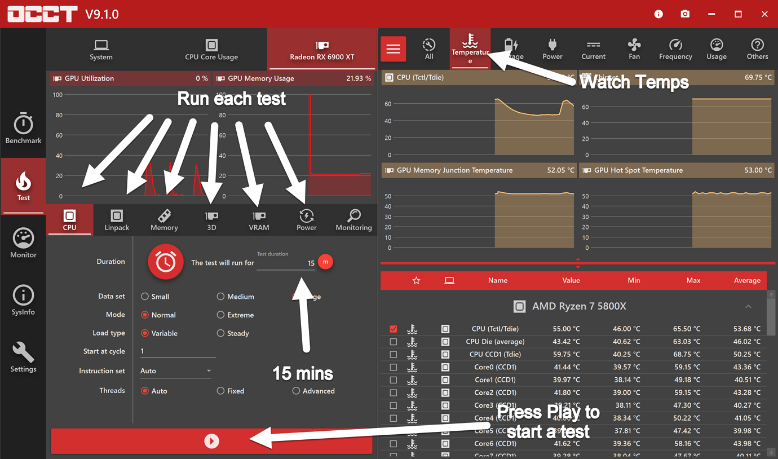Show All sensors category
This screenshot has height=459, width=778.
click(429, 49)
